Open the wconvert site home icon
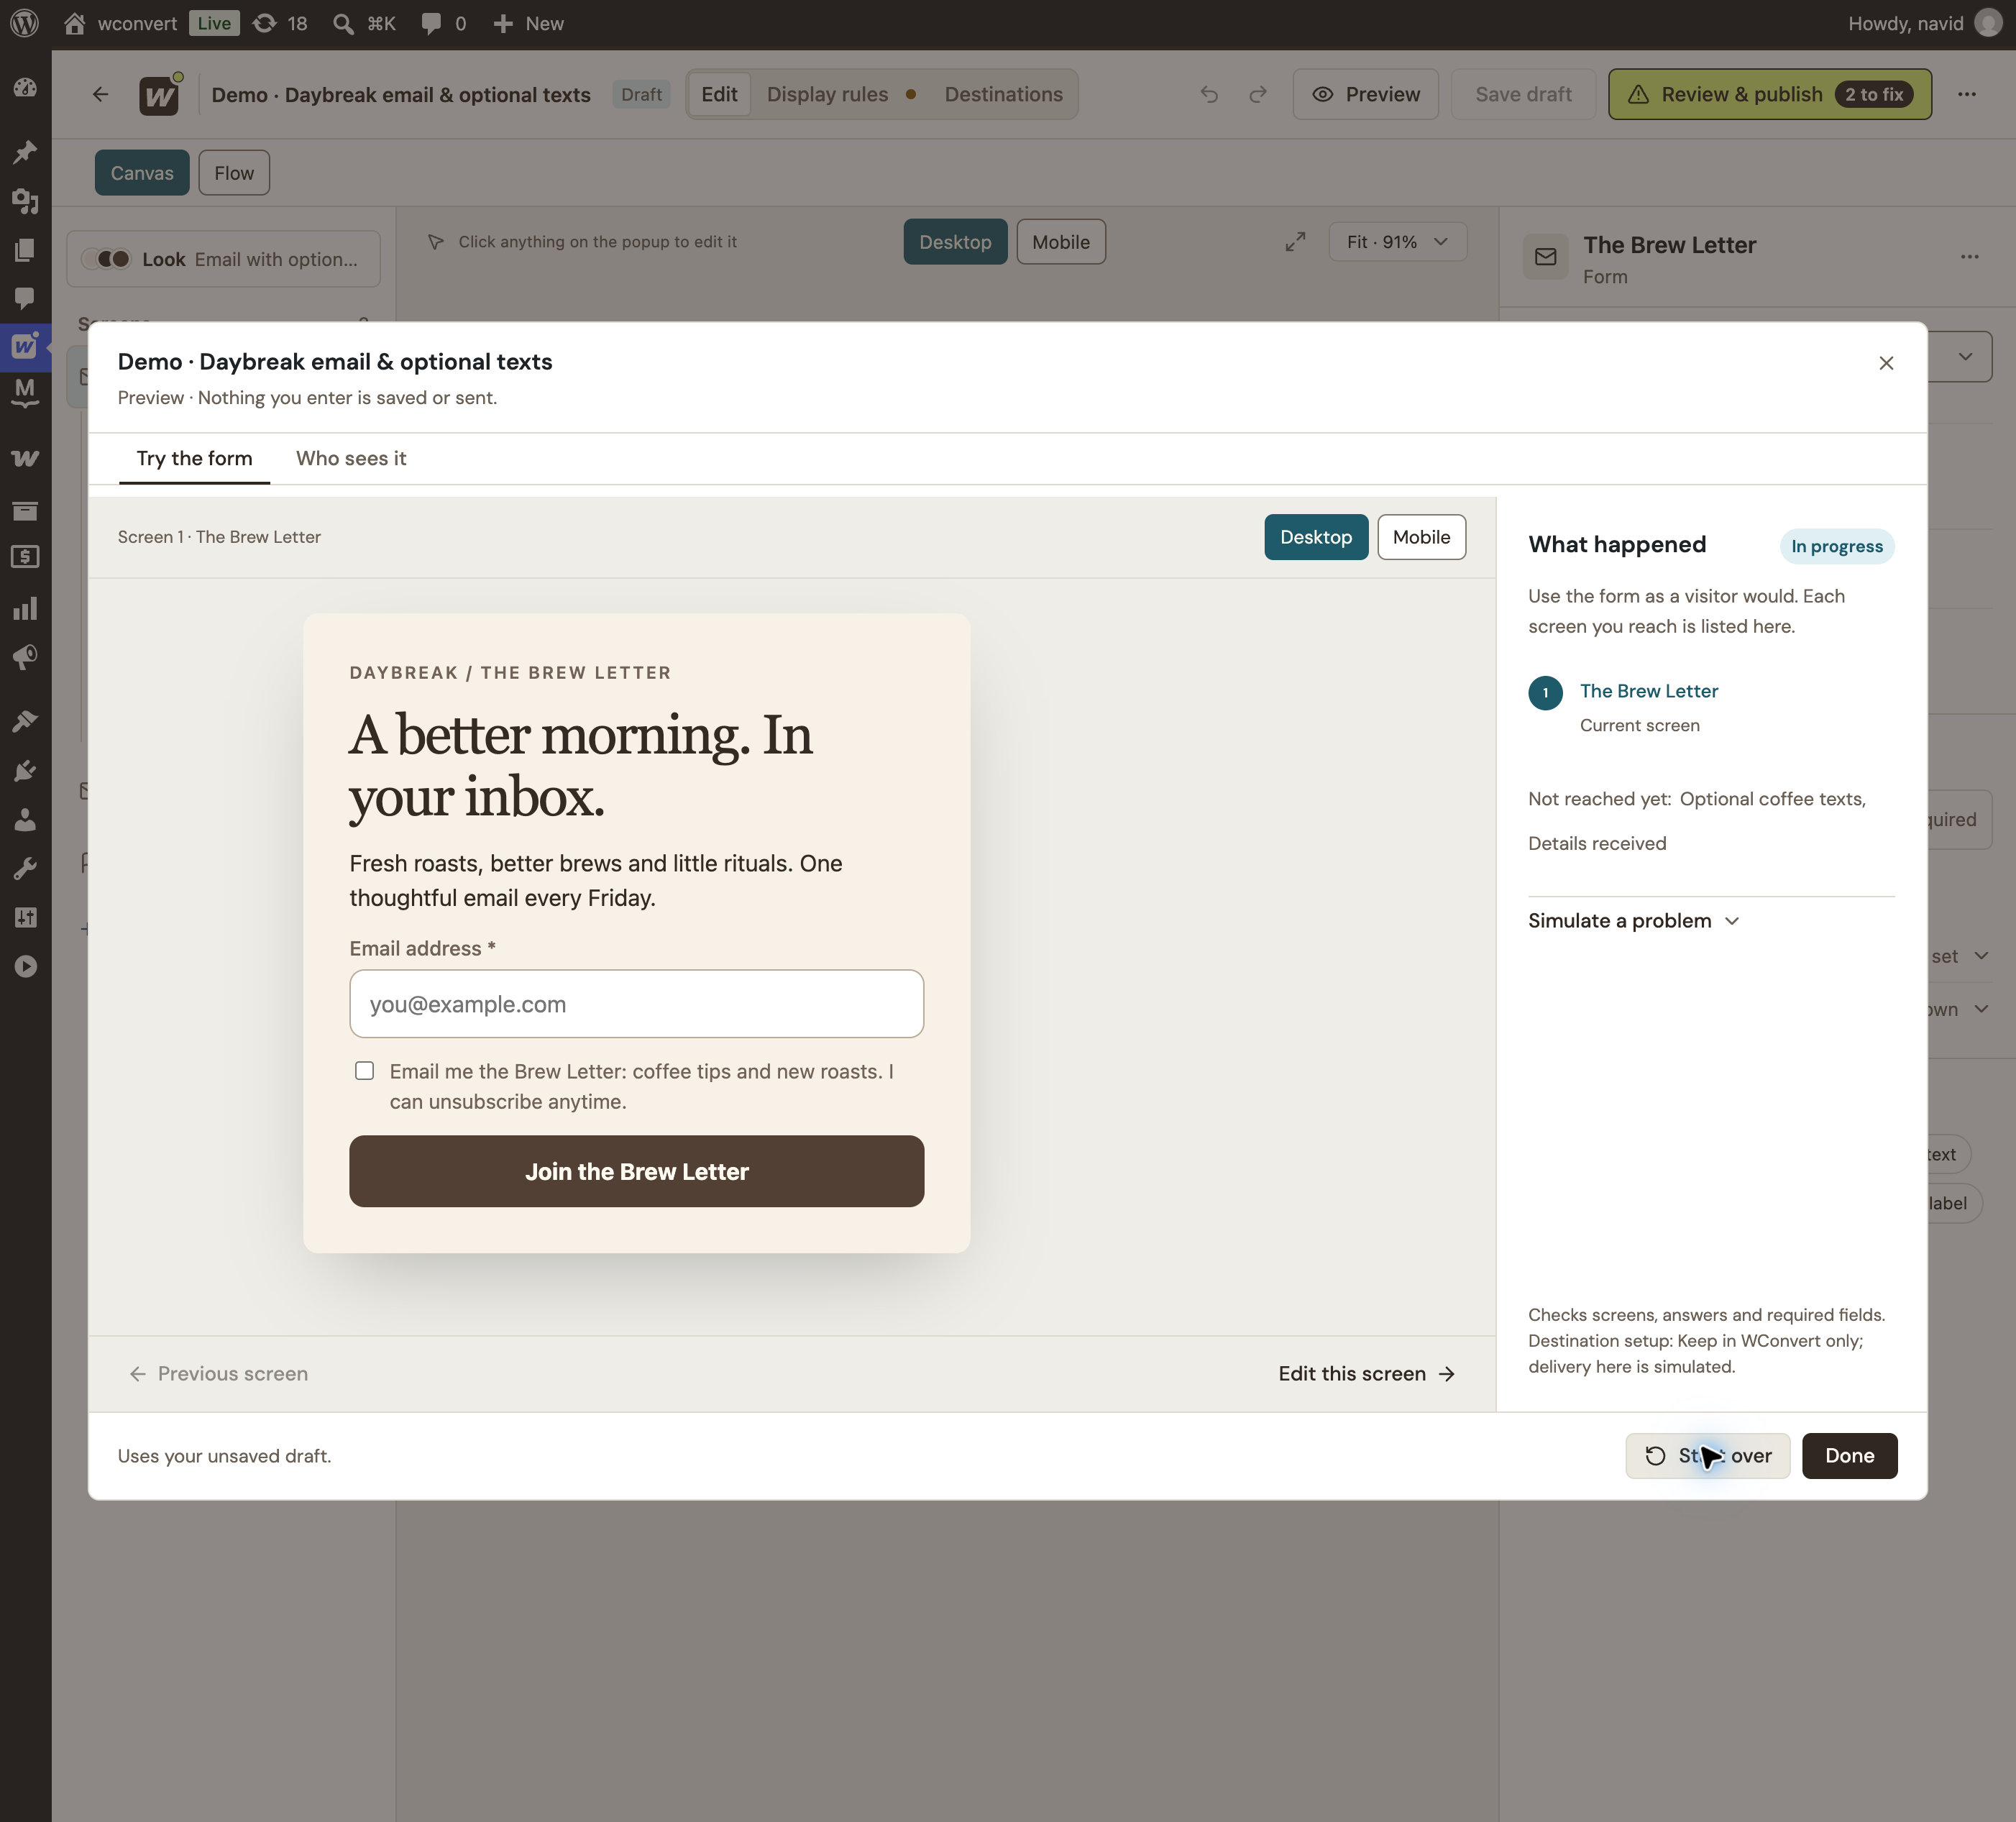The image size is (2016, 1822). (x=74, y=23)
